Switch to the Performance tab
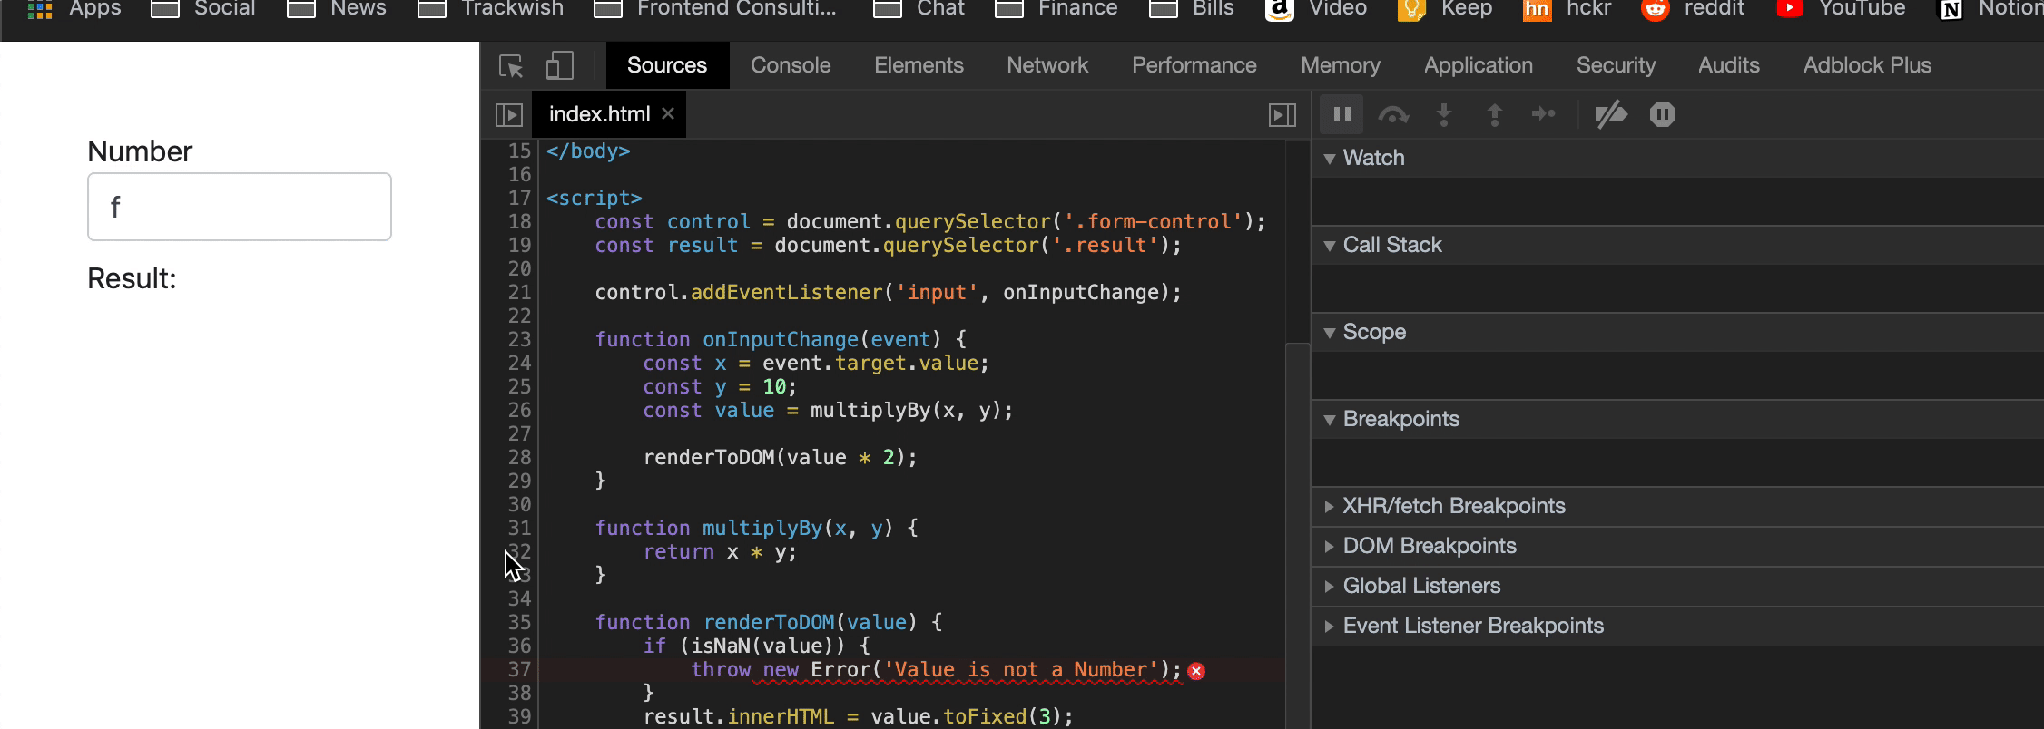Viewport: 2044px width, 729px height. pos(1194,65)
